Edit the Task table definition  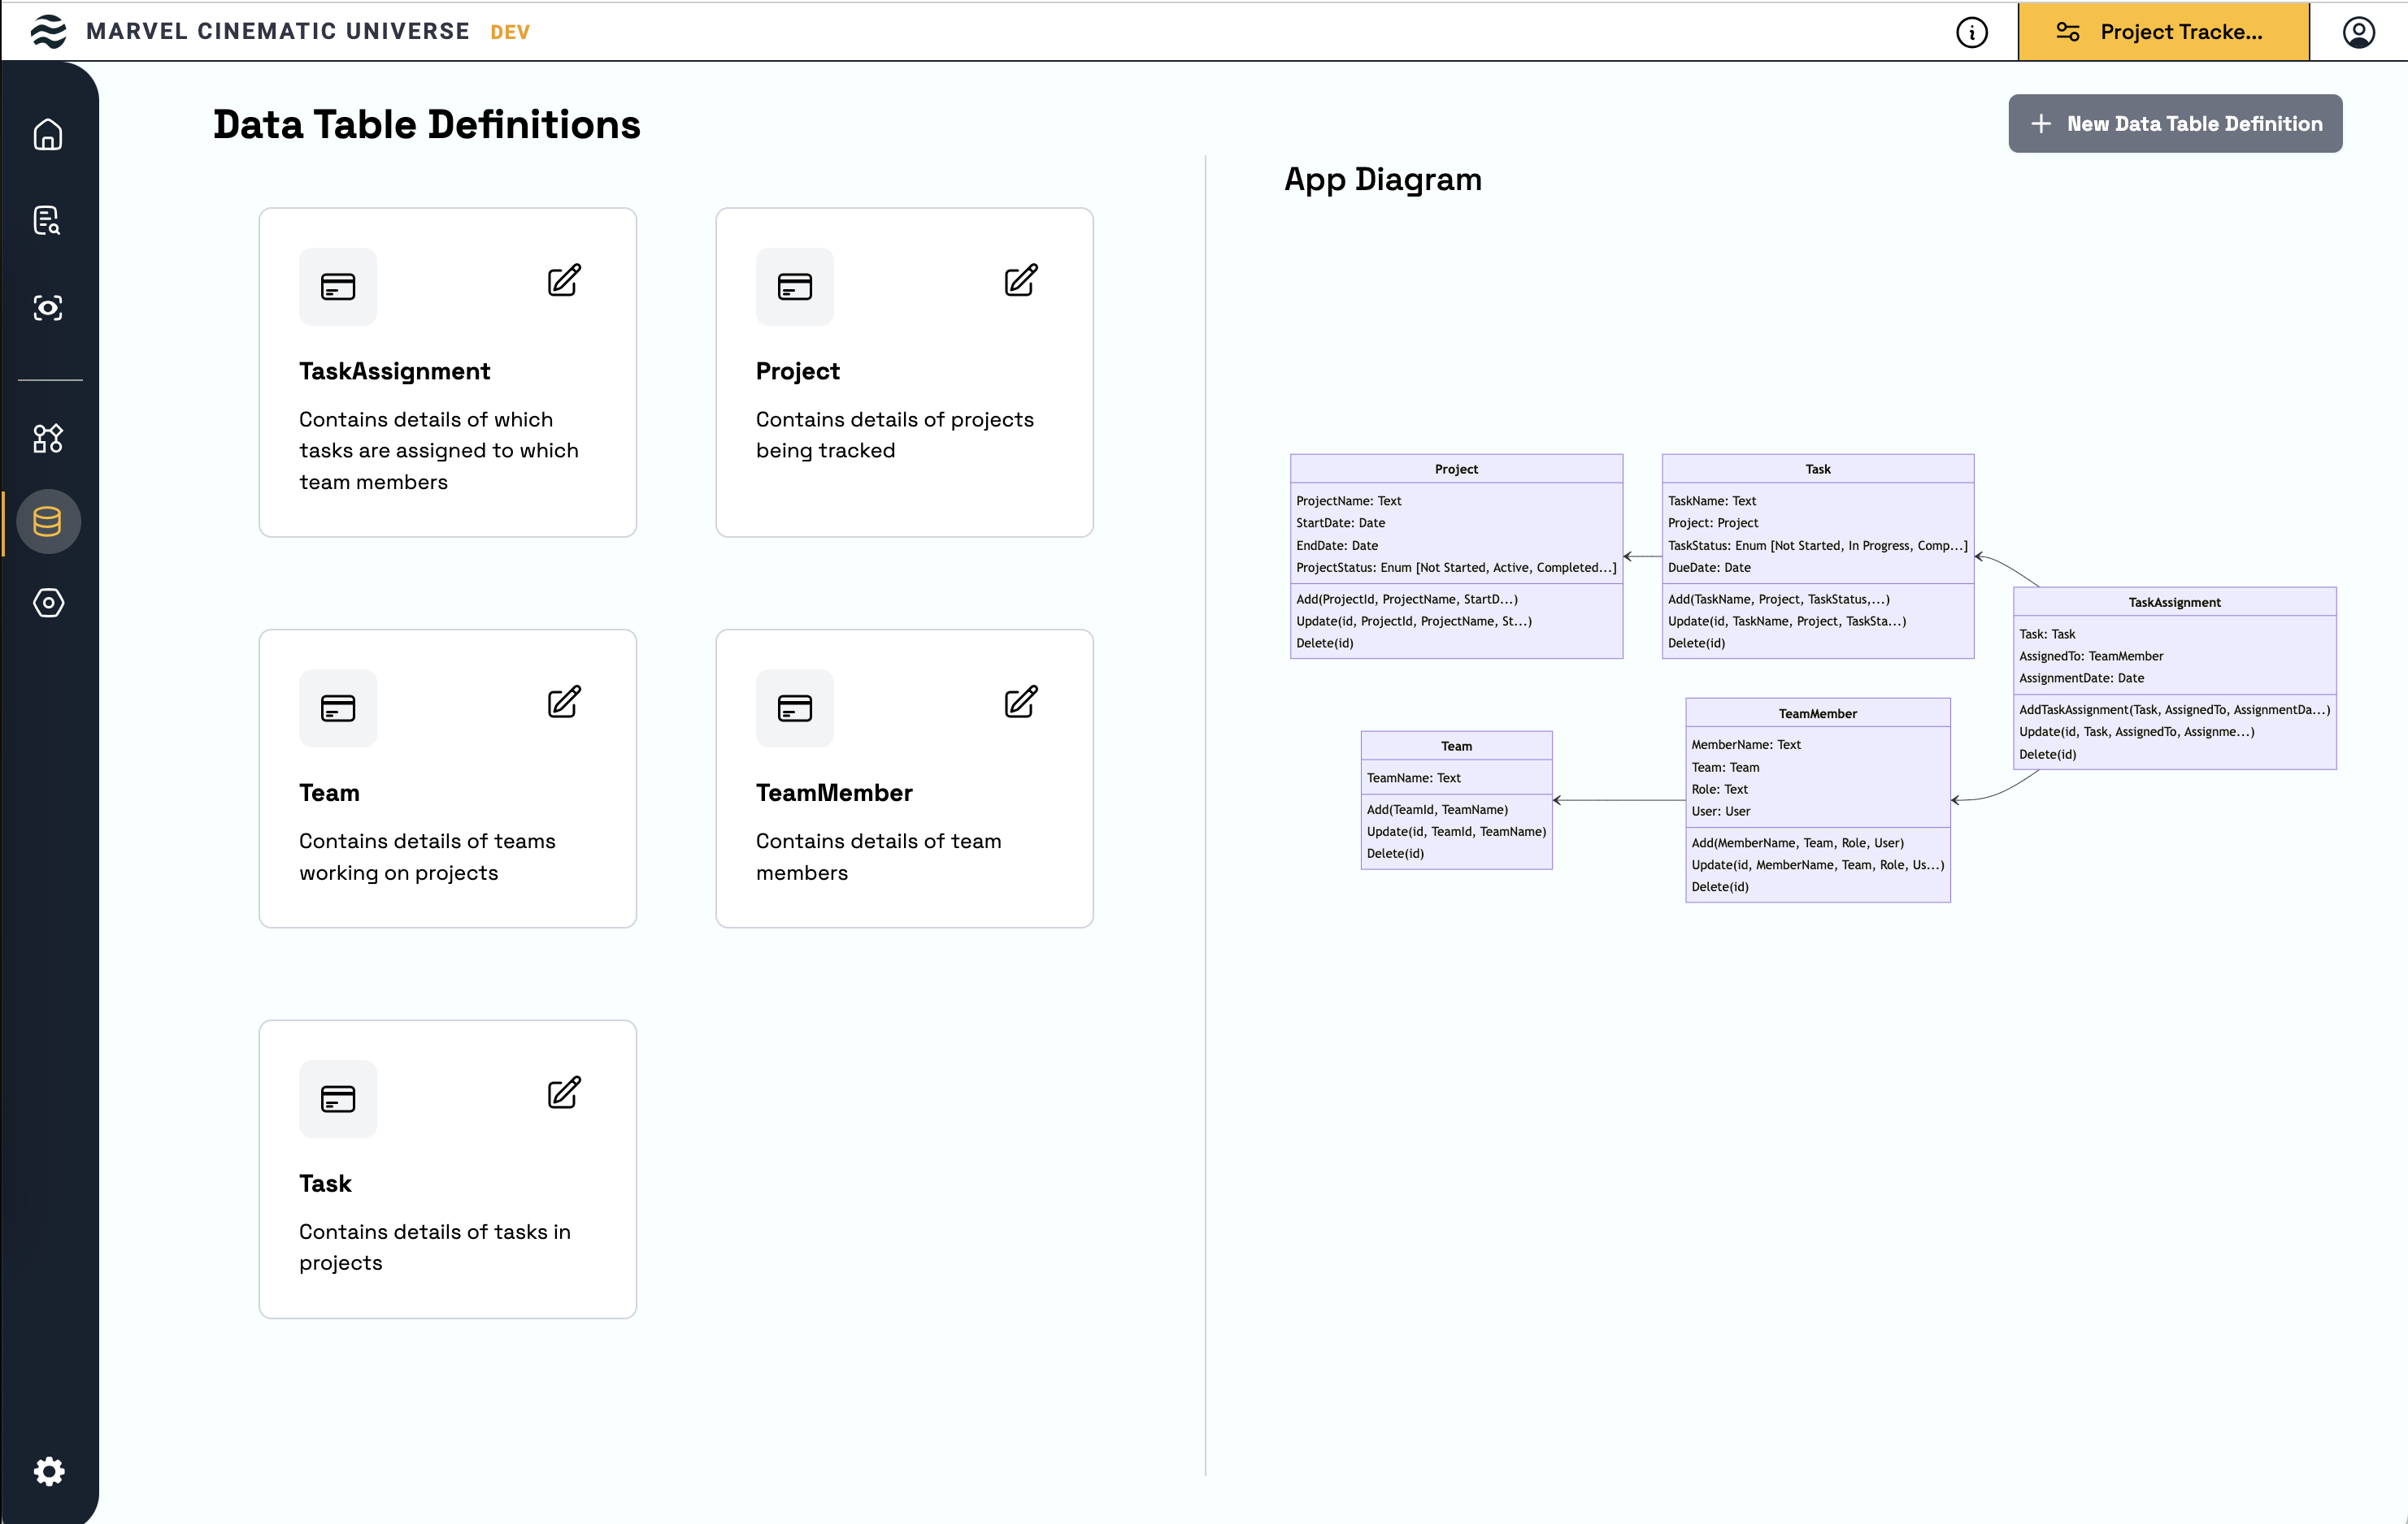(564, 1093)
